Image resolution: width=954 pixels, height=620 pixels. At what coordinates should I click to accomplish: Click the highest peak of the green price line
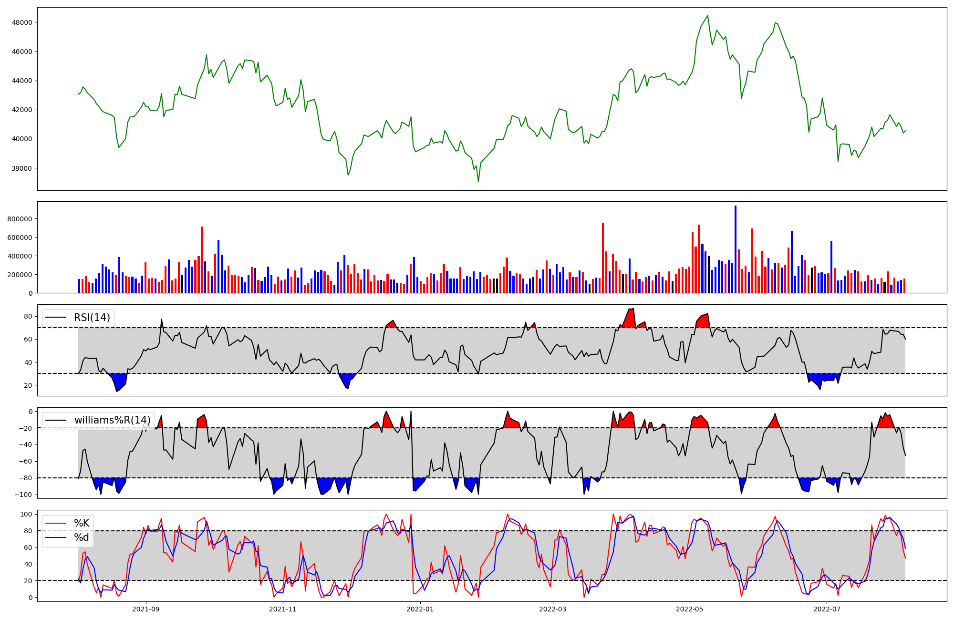(707, 16)
